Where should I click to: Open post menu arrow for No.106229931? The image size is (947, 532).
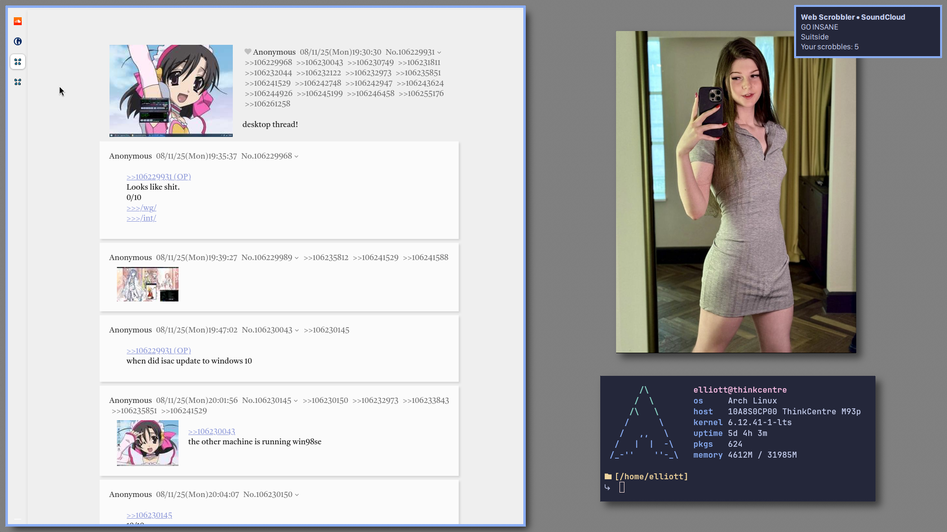coord(439,53)
